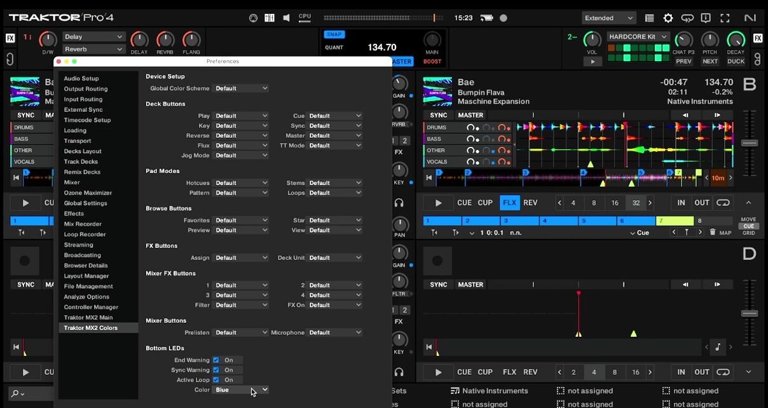The width and height of the screenshot is (768, 408).
Task: Toggle deck B MASTER button
Action: point(470,115)
